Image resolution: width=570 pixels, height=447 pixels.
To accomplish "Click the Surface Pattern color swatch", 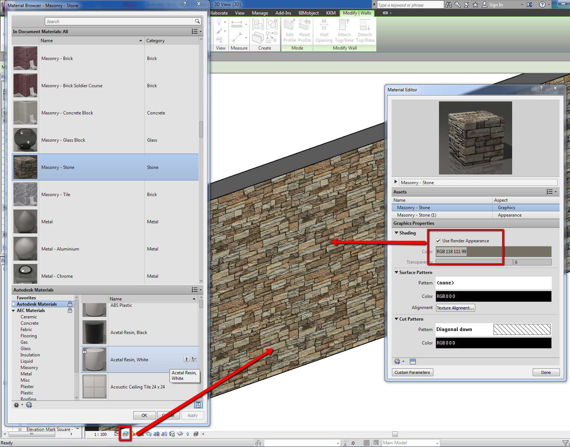I will pos(493,296).
